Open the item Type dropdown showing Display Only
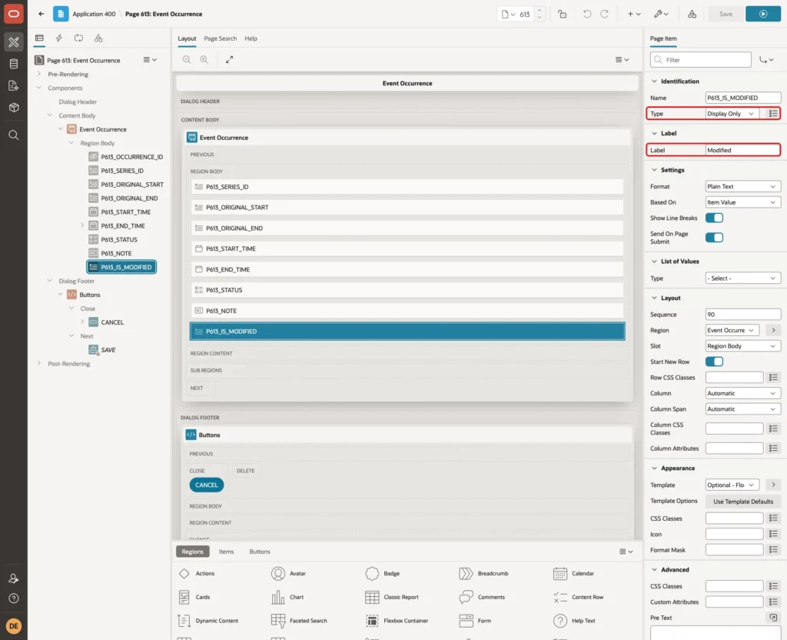 (x=732, y=114)
